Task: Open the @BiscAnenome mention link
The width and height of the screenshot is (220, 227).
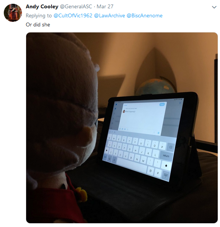Action: coord(145,15)
